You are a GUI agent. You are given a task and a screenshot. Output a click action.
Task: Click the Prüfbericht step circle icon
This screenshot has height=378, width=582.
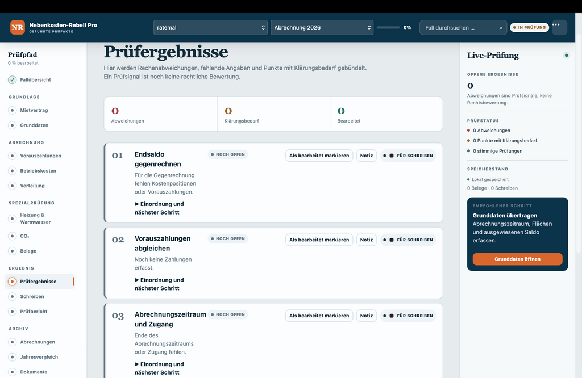(x=13, y=311)
